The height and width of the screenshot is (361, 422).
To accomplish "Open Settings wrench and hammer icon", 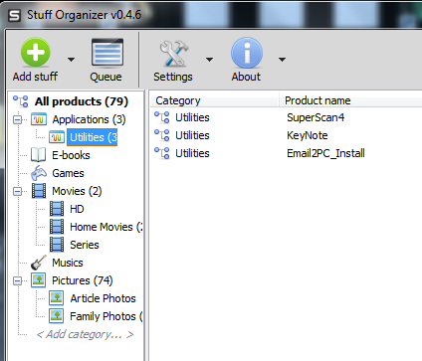I will click(x=173, y=53).
